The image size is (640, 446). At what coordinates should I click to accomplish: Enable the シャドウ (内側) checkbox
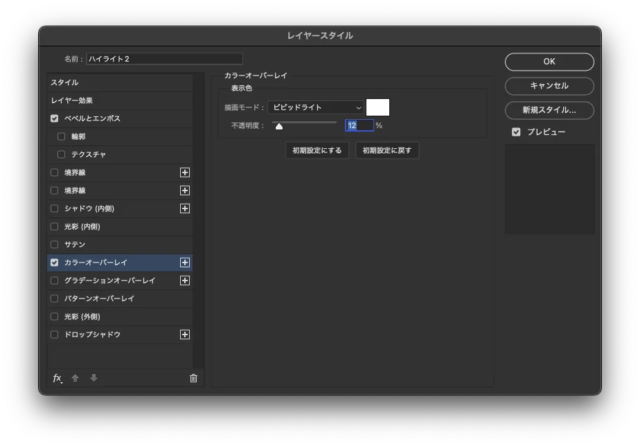click(x=54, y=208)
